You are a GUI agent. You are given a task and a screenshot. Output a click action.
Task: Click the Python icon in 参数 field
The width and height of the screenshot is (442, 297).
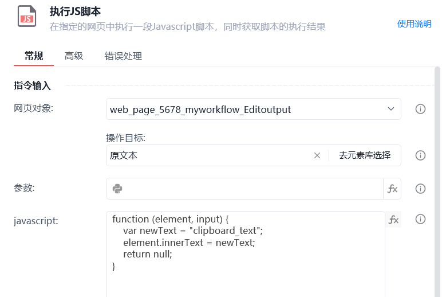pos(117,189)
